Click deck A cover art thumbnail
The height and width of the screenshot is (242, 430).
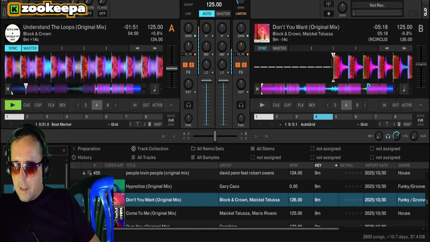[x=13, y=33]
